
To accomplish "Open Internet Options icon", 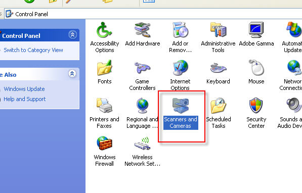I will [x=180, y=68].
